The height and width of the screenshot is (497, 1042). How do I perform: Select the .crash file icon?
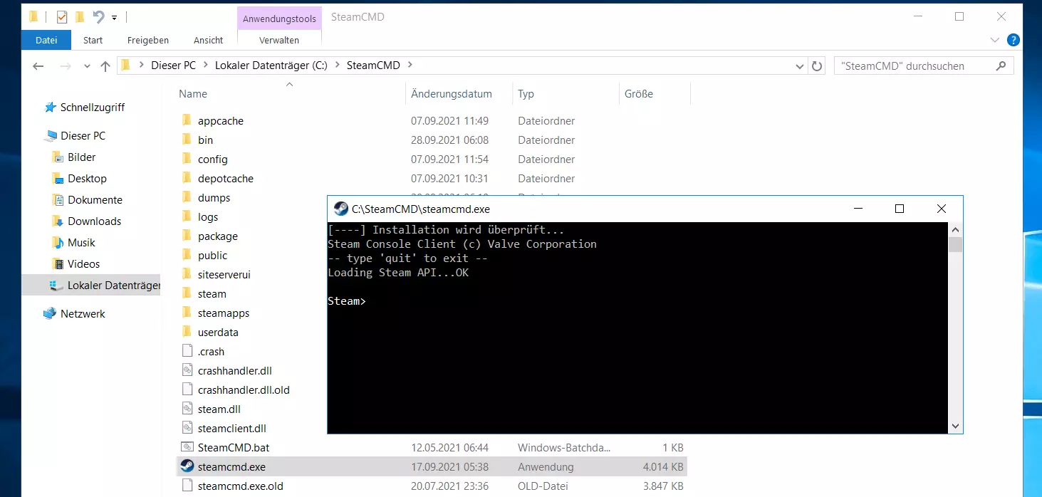click(187, 351)
